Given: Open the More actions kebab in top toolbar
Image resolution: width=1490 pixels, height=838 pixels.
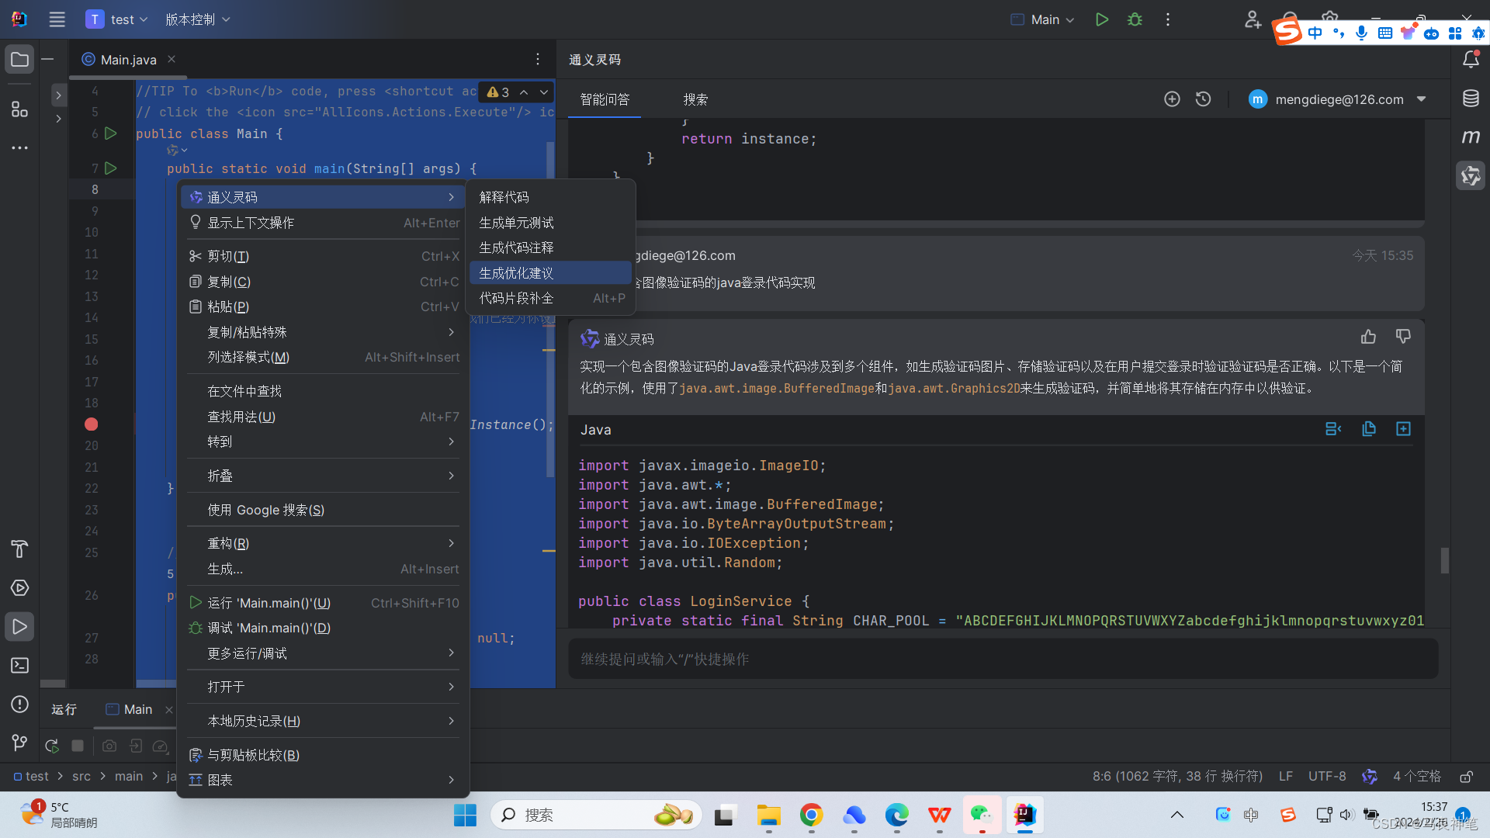Looking at the screenshot, I should coord(1167,19).
